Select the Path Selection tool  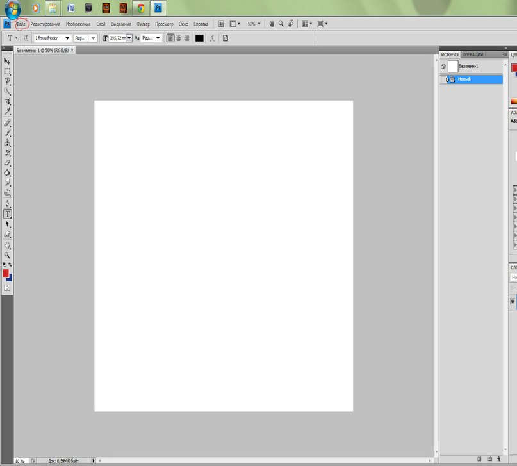tap(7, 224)
